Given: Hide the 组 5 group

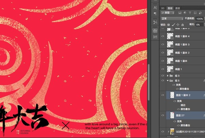Looking at the screenshot, I should click(x=163, y=81).
